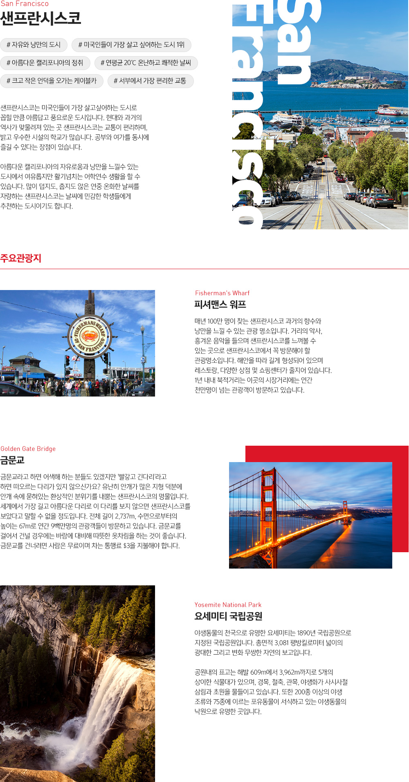This screenshot has height=782, width=409.
Task: Click the '# 아름다운 캘리포니아의 정취' hashtag
Action: (x=45, y=63)
